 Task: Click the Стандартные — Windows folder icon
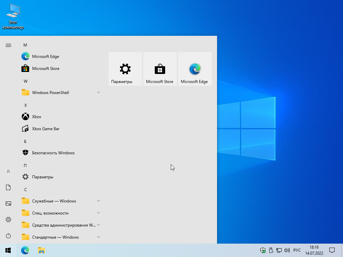tap(25, 237)
